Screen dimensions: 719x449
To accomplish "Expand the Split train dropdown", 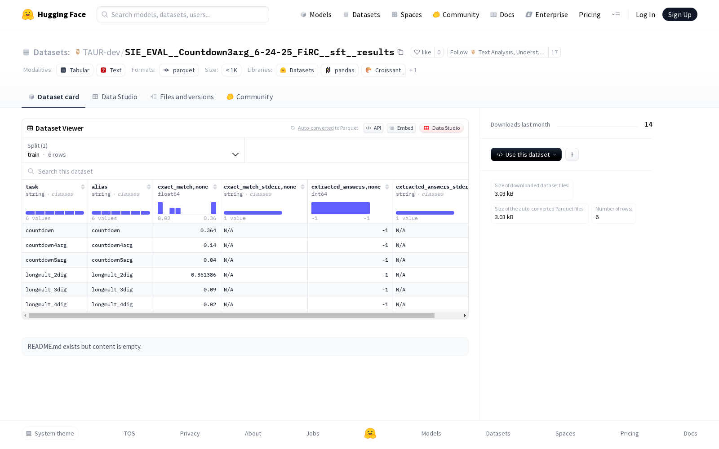I will click(133, 150).
